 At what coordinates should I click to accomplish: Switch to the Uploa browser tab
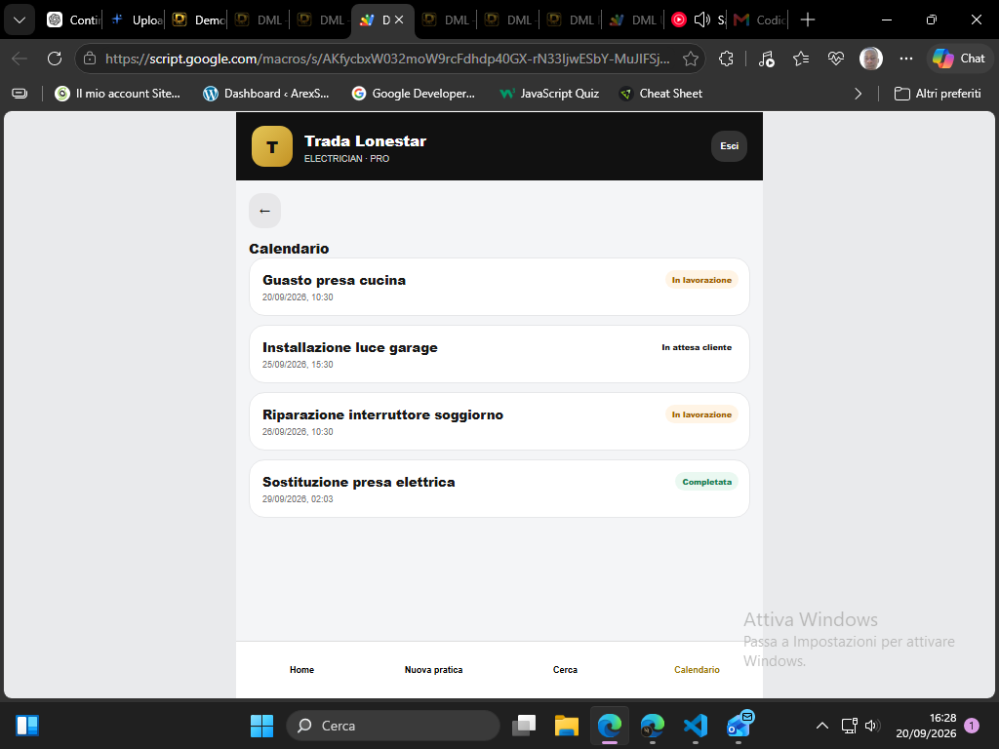pyautogui.click(x=136, y=20)
